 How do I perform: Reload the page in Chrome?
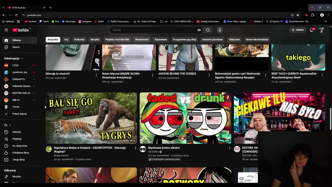coord(16,15)
